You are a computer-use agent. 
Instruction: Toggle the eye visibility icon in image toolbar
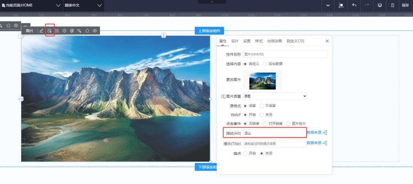[95, 31]
